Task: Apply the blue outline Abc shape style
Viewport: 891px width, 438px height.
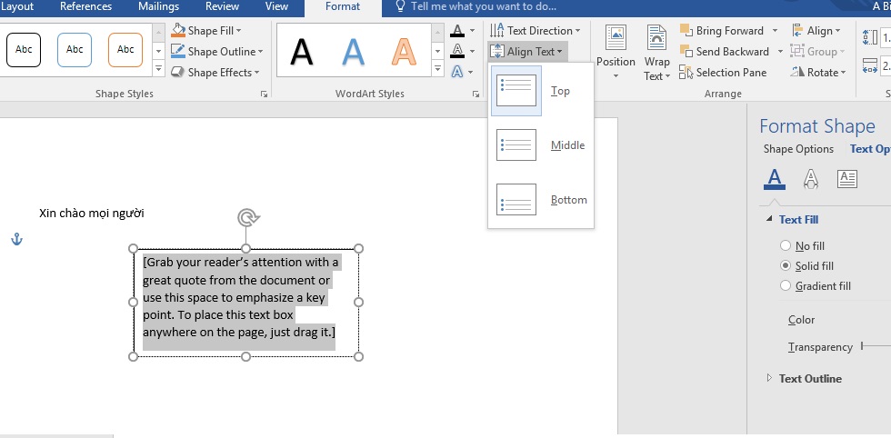Action: 75,50
